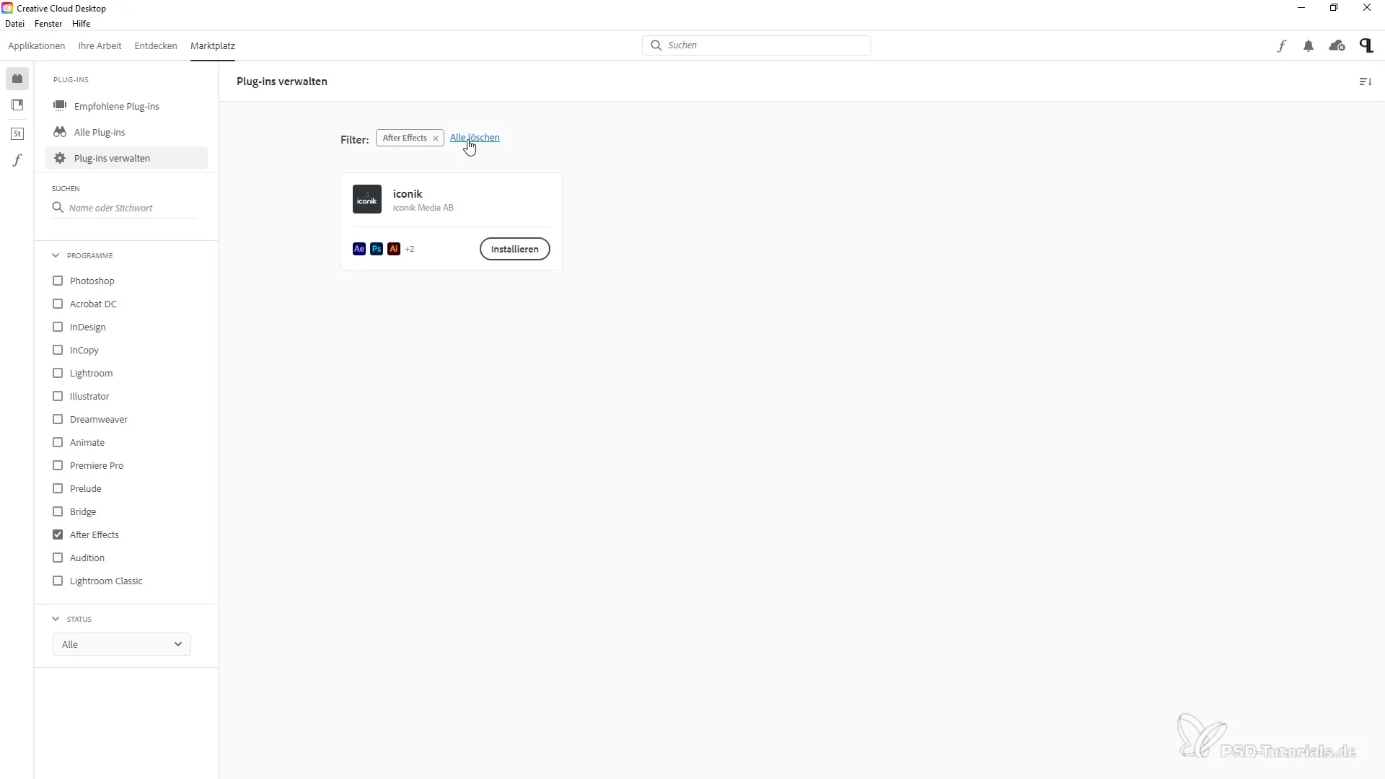Click the iconik Media AB publisher text

(x=423, y=208)
